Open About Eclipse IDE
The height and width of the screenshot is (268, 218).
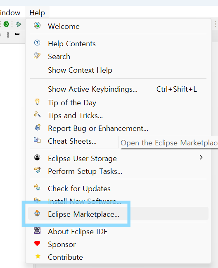tap(118, 232)
